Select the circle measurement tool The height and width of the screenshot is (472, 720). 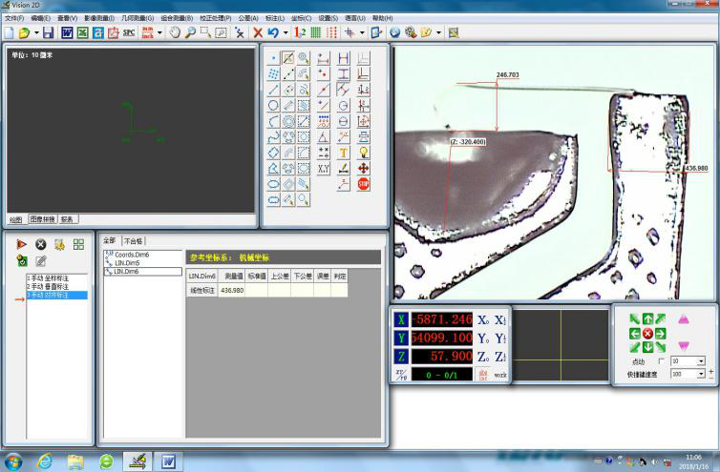[274, 106]
